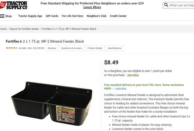Jump to Questions & Answers section
This screenshot has width=194, height=131.
coord(72,48)
